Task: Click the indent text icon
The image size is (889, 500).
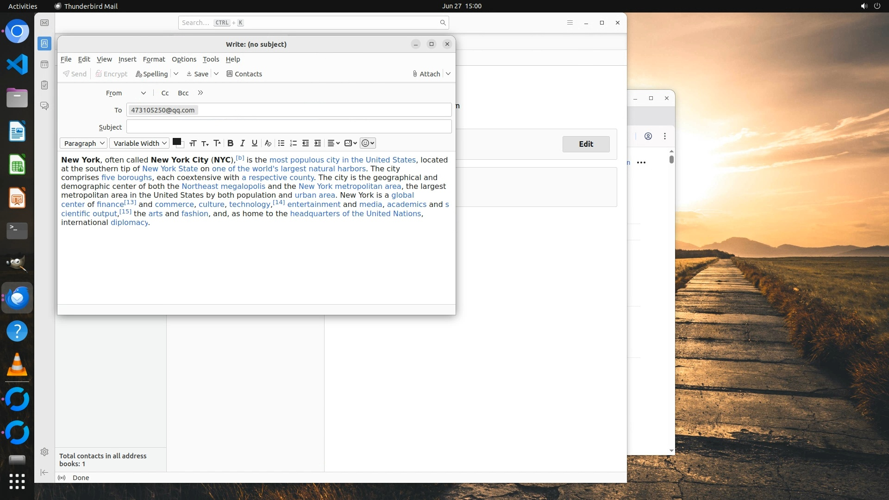Action: tap(318, 143)
